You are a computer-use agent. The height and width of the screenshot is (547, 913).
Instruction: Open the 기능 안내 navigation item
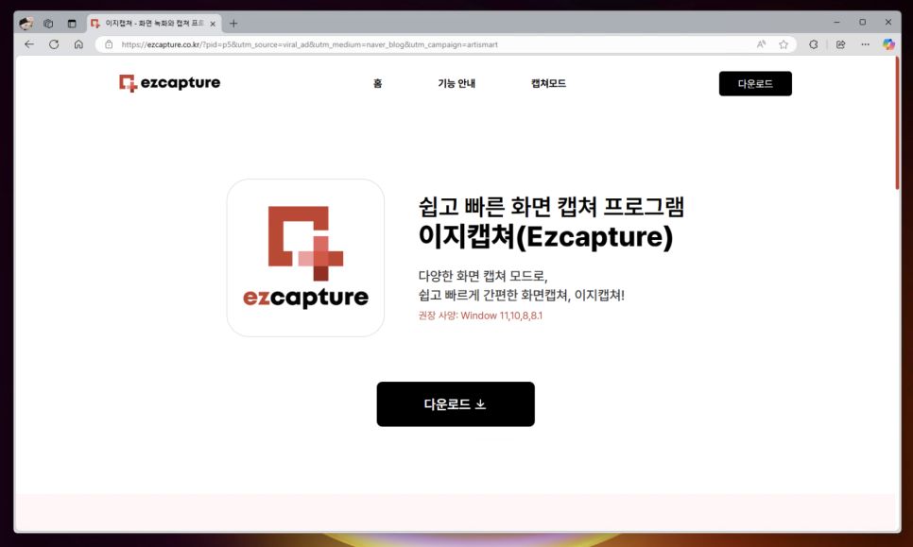[x=456, y=83]
